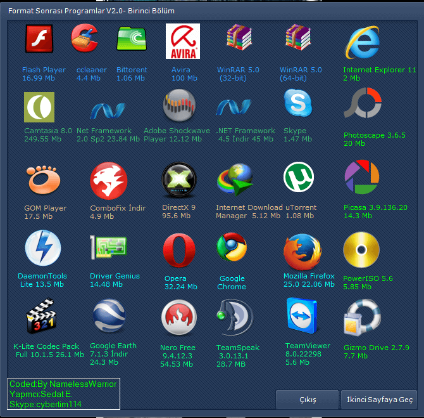Viewport: 424px width, 418px height.
Task: Click the Google Chrome icon
Action: click(x=232, y=249)
